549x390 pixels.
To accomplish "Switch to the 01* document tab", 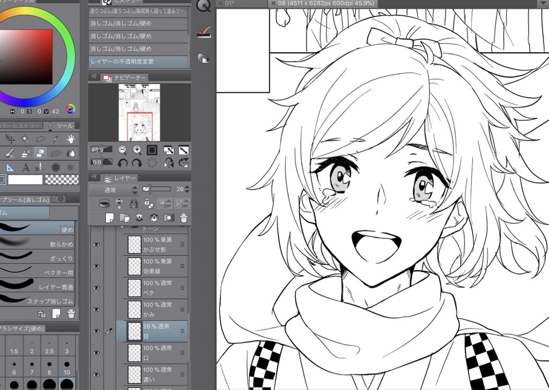I will [242, 4].
